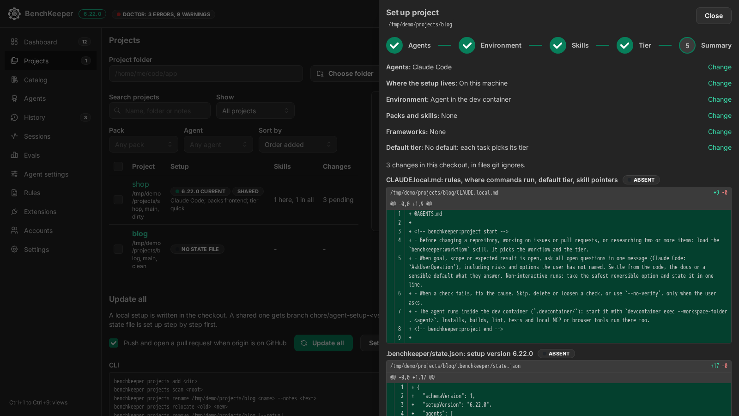Click the History clock icon
Image resolution: width=739 pixels, height=416 pixels.
[14, 117]
